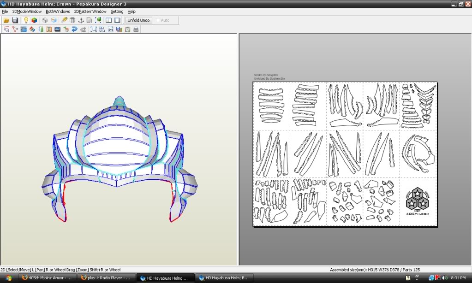Switch to 'play.it Radio Player' taskbar window
Screen dimensions: 472x283
106,278
